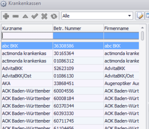The width and height of the screenshot is (149, 129).
Task: Select AOK row with number 60004556
Action: [70, 91]
